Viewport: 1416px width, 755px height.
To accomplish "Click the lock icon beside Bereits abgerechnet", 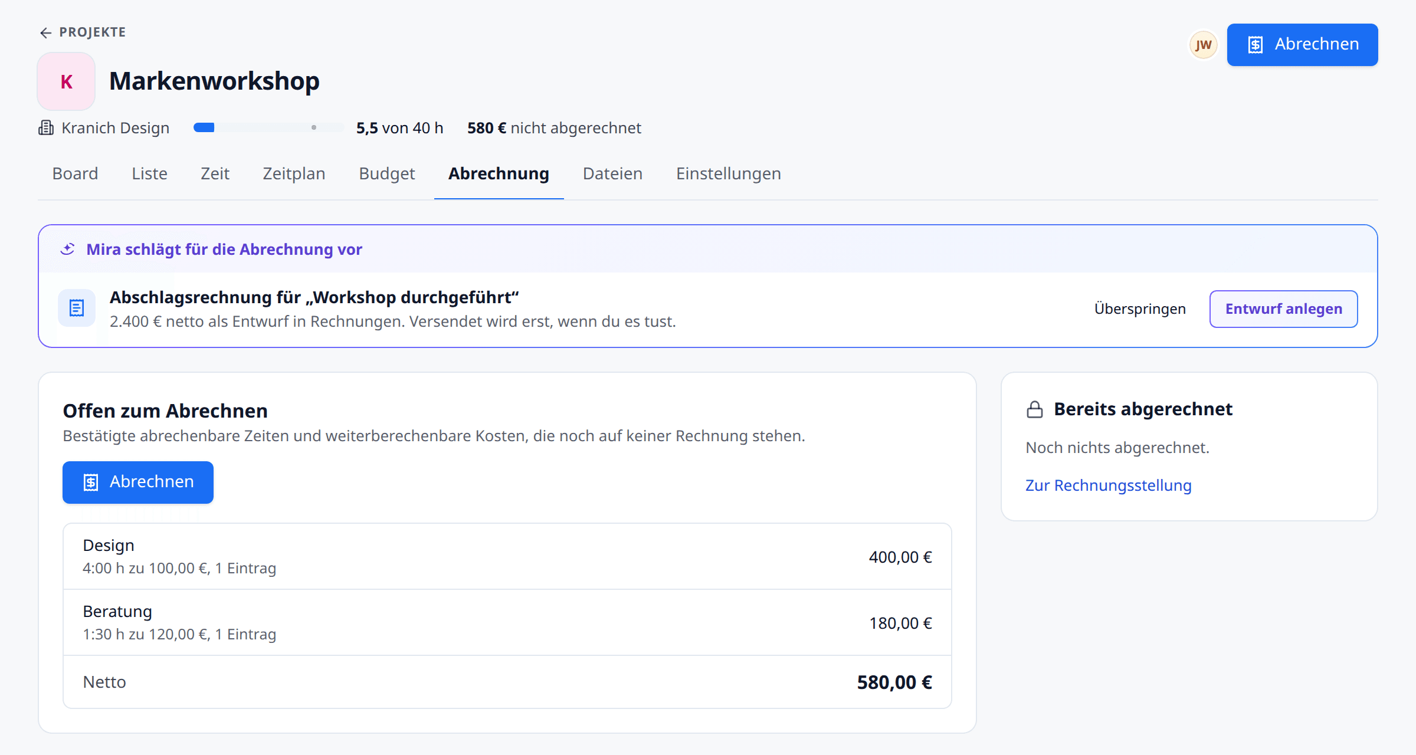I will pyautogui.click(x=1035, y=409).
